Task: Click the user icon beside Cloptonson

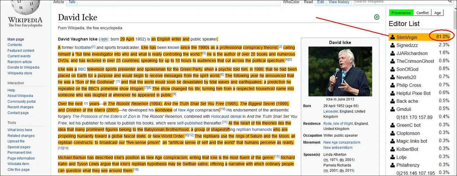Action: pos(393,133)
